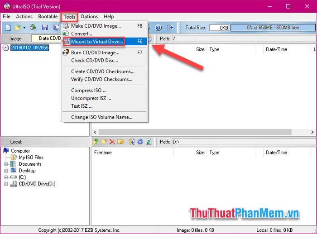The width and height of the screenshot is (317, 234).
Task: Click the Save floppy disk icon
Action: click(x=45, y=28)
